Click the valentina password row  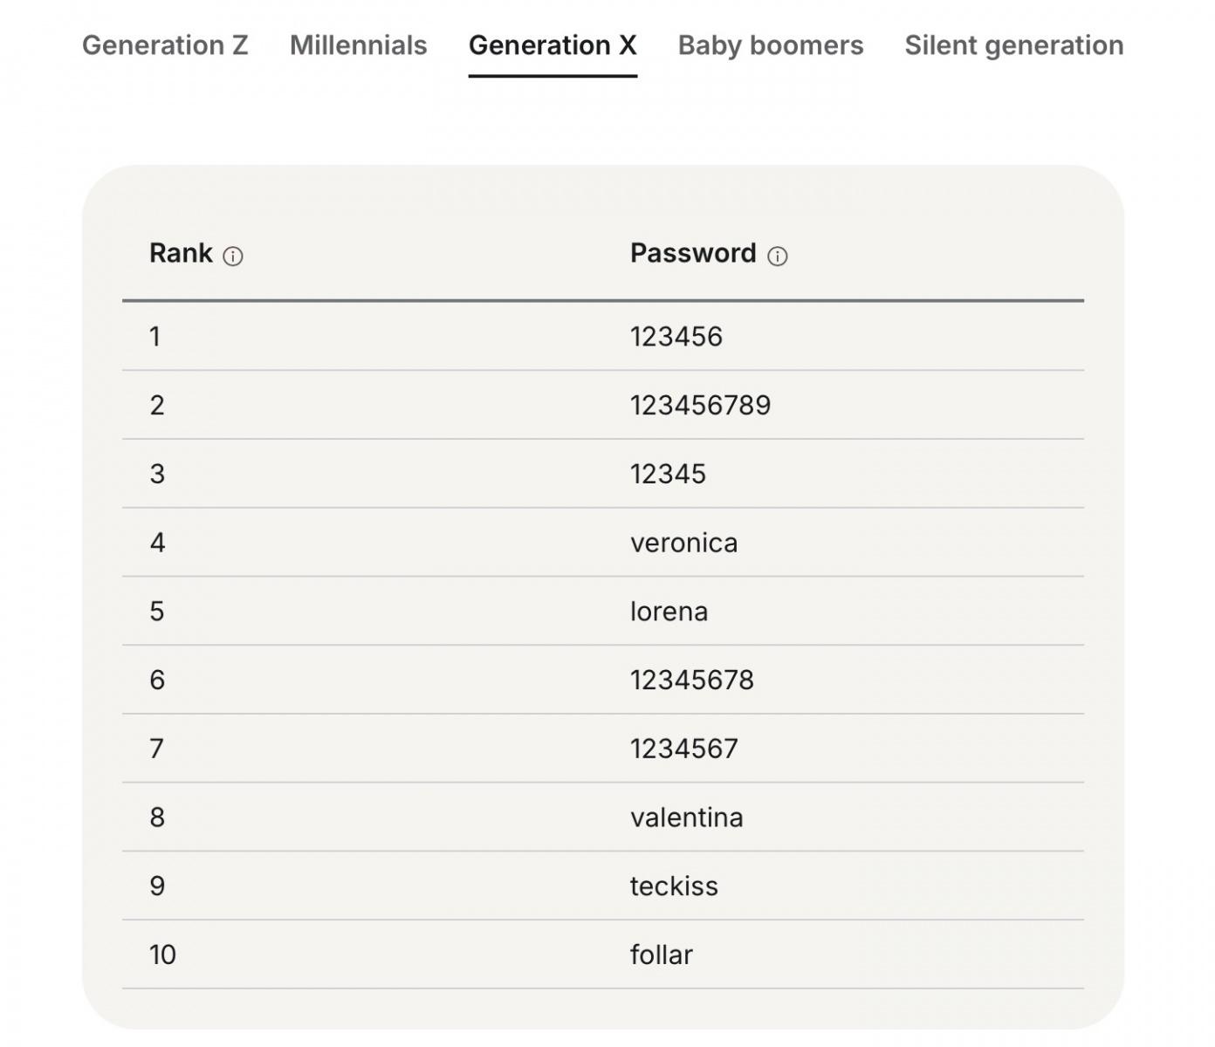tap(686, 818)
